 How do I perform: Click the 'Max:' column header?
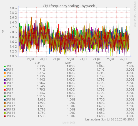click(x=129, y=63)
